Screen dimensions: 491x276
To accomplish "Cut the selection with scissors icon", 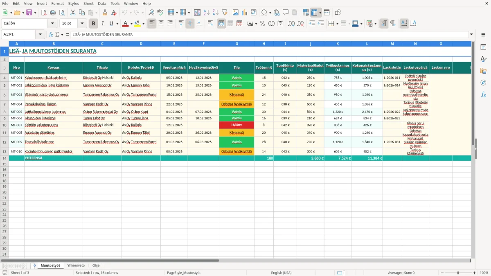I will [x=73, y=13].
